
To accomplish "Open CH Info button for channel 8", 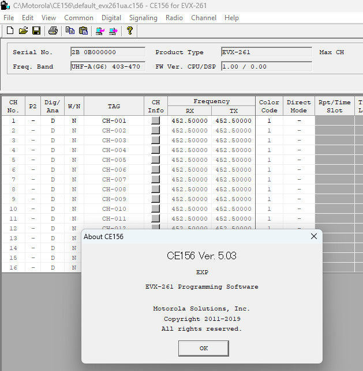I will pyautogui.click(x=156, y=190).
